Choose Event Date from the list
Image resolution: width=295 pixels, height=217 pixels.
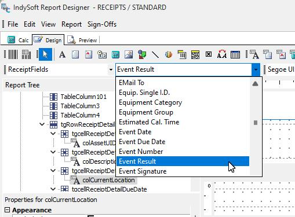(183, 132)
